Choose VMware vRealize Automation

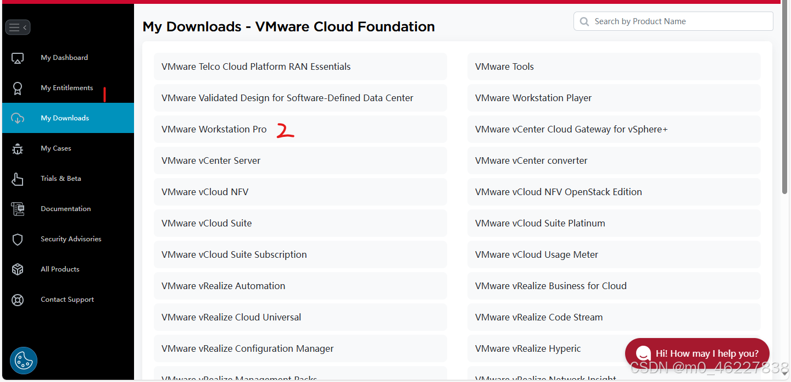tap(300, 286)
